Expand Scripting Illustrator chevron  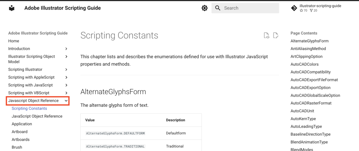tap(66, 70)
